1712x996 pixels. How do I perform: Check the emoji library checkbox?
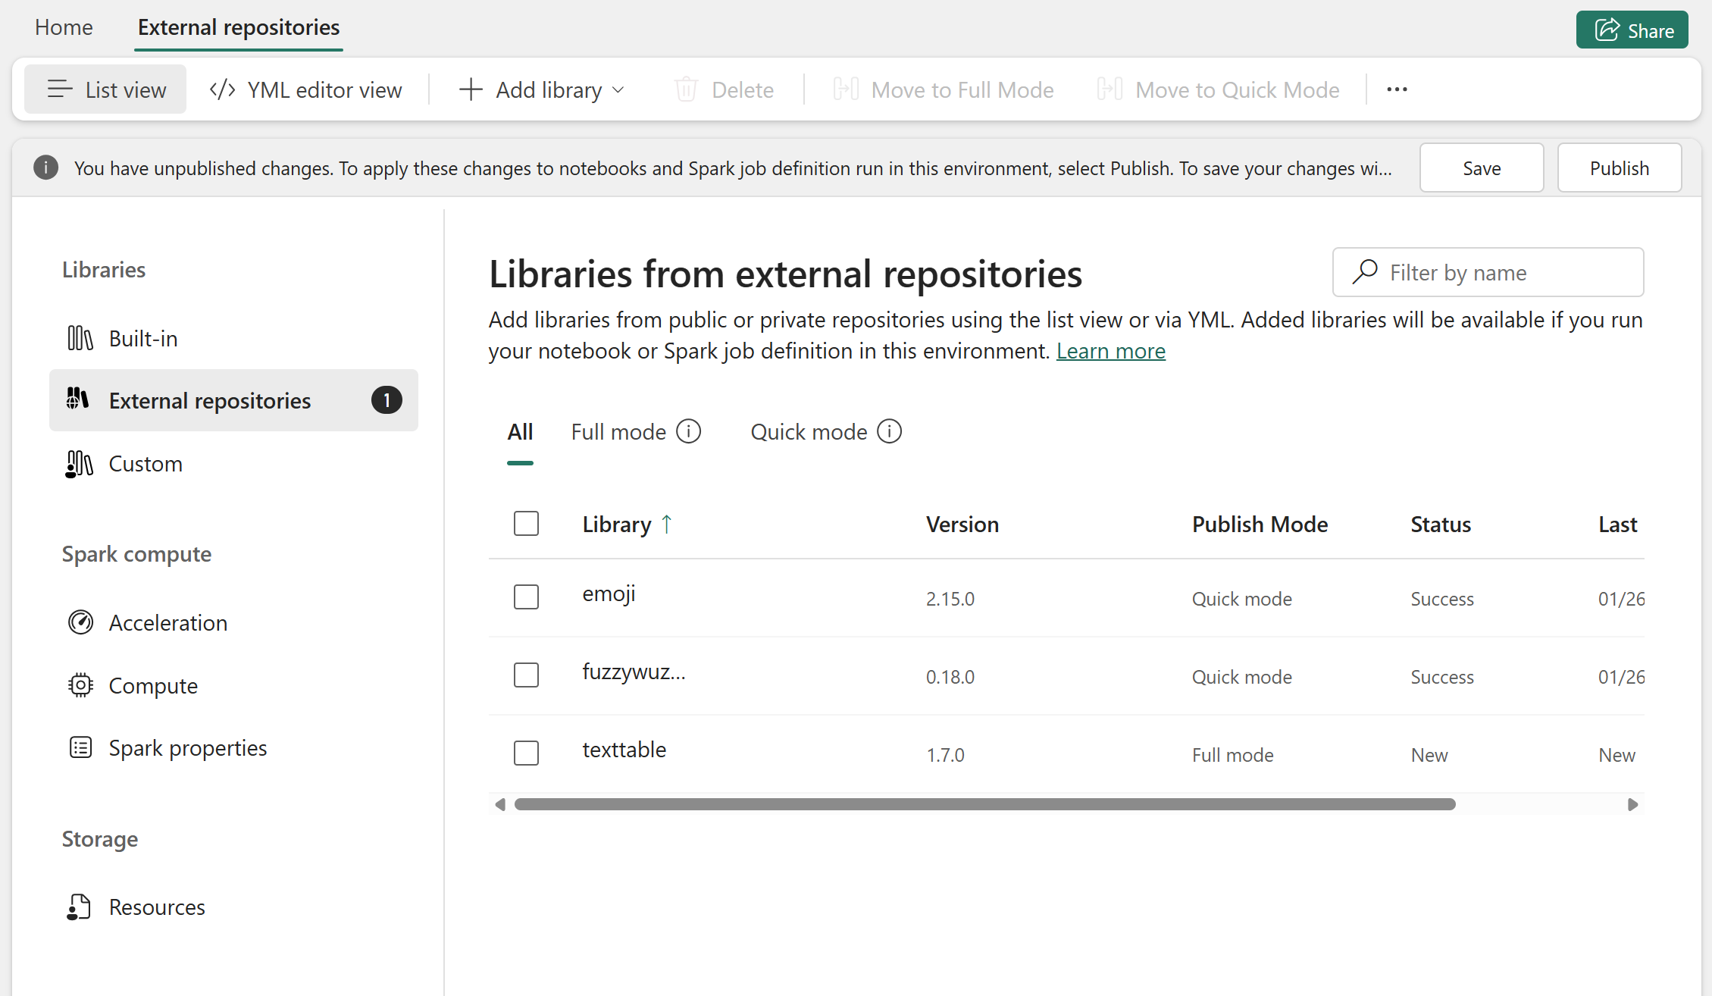point(526,597)
